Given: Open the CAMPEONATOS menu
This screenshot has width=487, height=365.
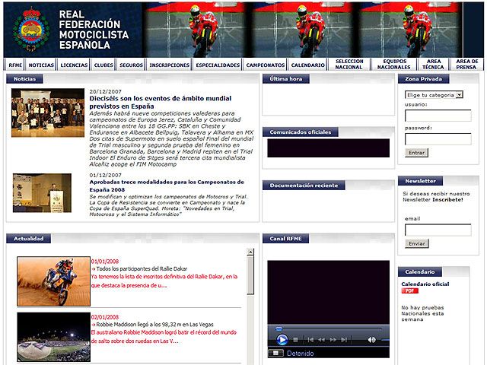Looking at the screenshot, I should [x=266, y=65].
